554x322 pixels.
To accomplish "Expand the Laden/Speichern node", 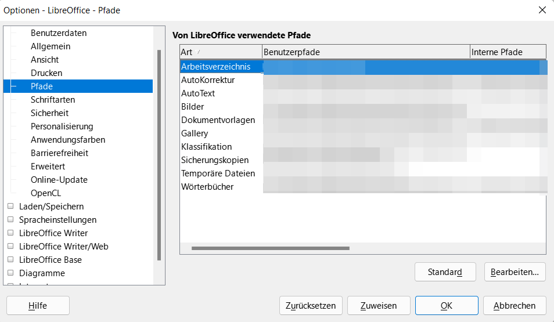I will (x=10, y=206).
